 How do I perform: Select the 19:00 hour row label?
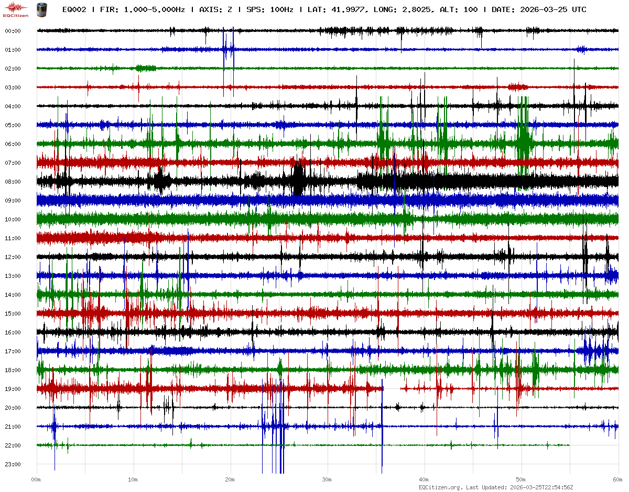coord(13,389)
